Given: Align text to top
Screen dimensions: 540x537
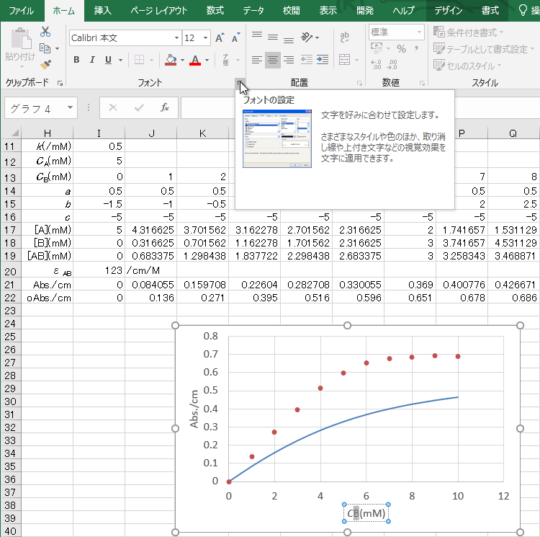Looking at the screenshot, I should pyautogui.click(x=256, y=35).
